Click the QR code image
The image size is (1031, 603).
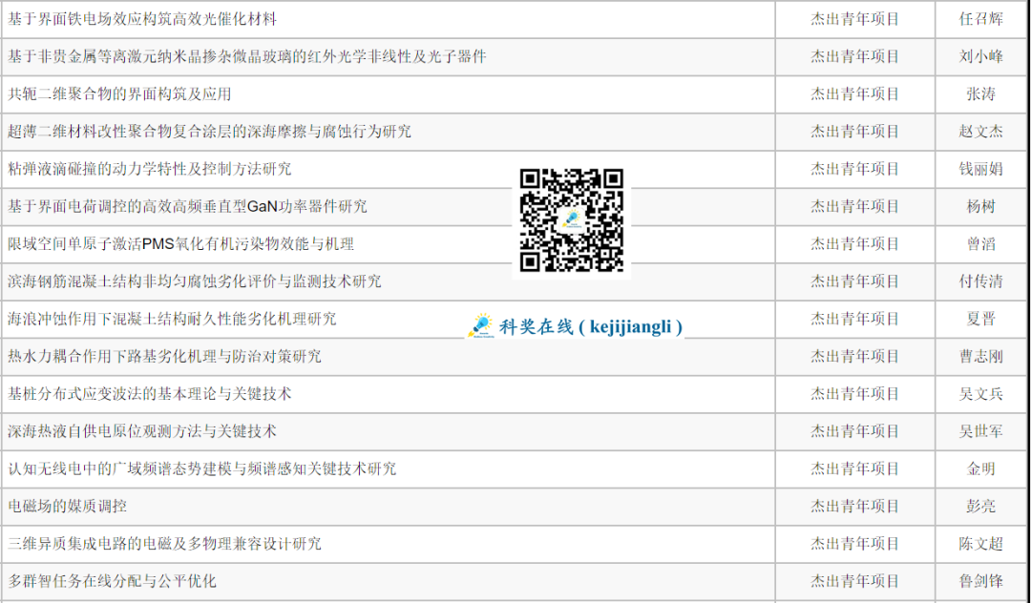(572, 220)
